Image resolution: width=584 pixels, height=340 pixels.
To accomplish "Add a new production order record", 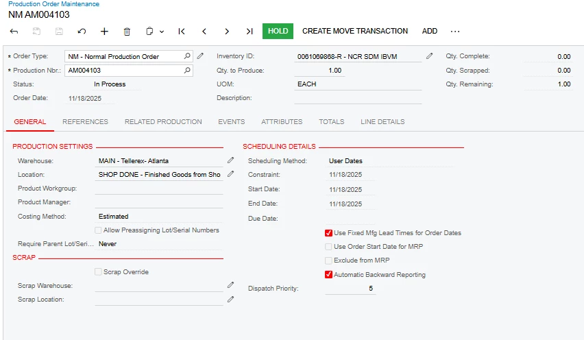I will point(104,32).
